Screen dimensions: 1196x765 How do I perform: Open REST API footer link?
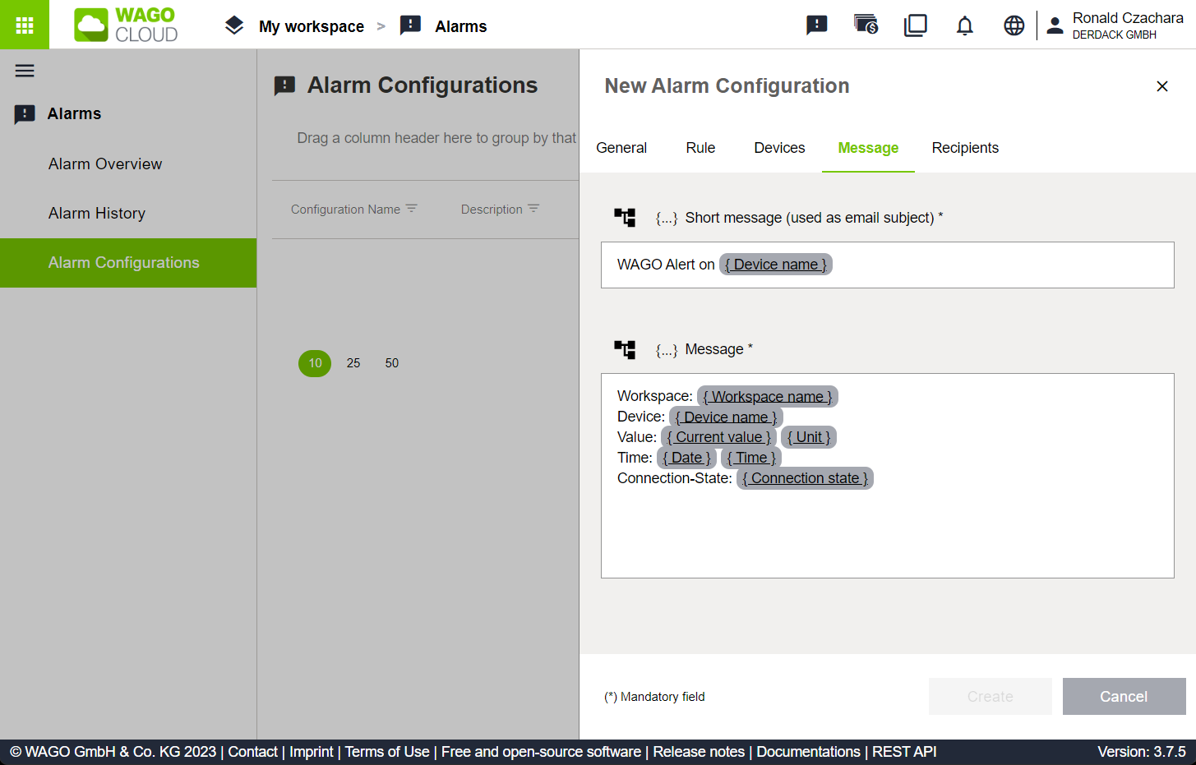point(904,752)
